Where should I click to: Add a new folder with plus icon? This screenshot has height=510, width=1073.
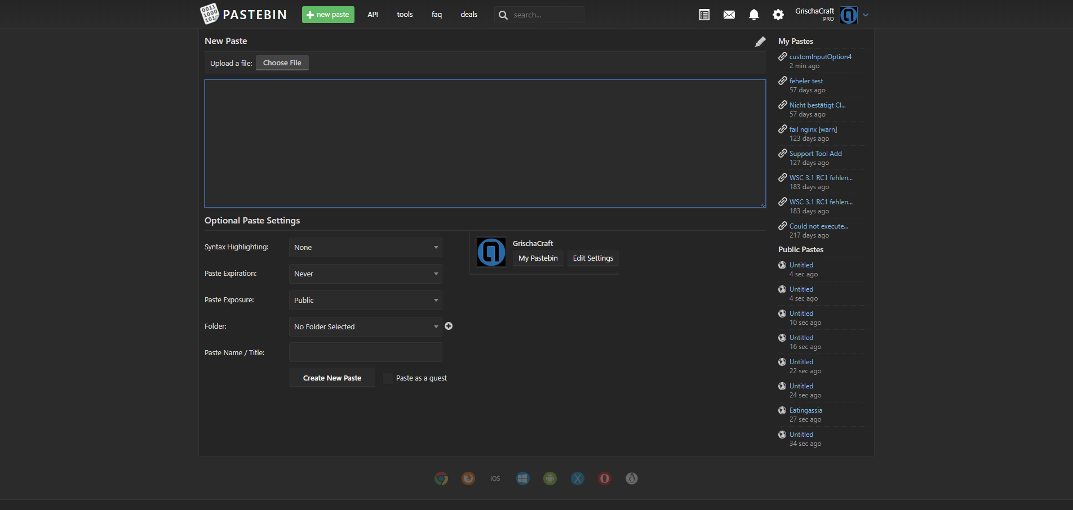click(449, 326)
